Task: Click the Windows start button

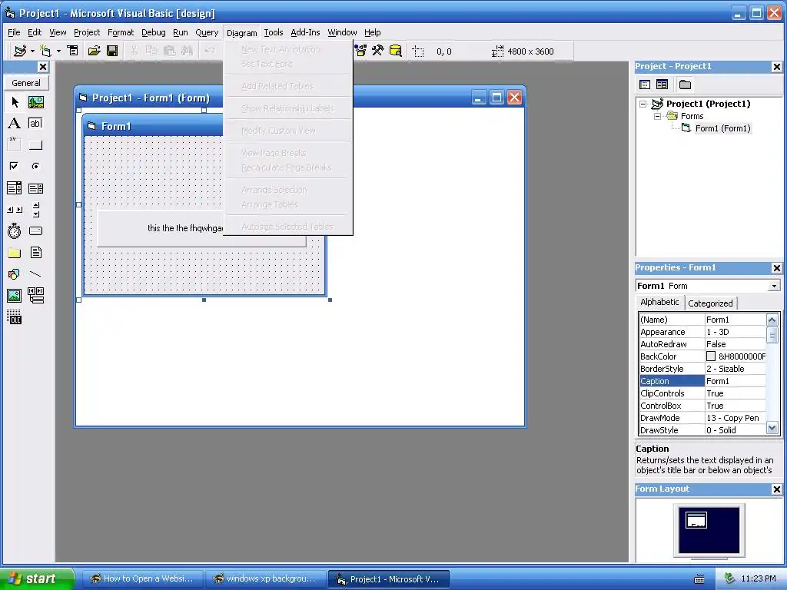Action: click(x=37, y=578)
